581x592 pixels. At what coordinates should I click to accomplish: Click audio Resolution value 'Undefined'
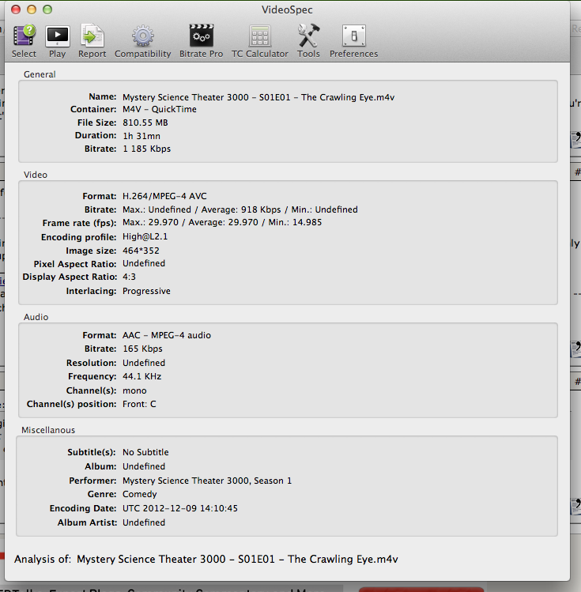pos(144,363)
